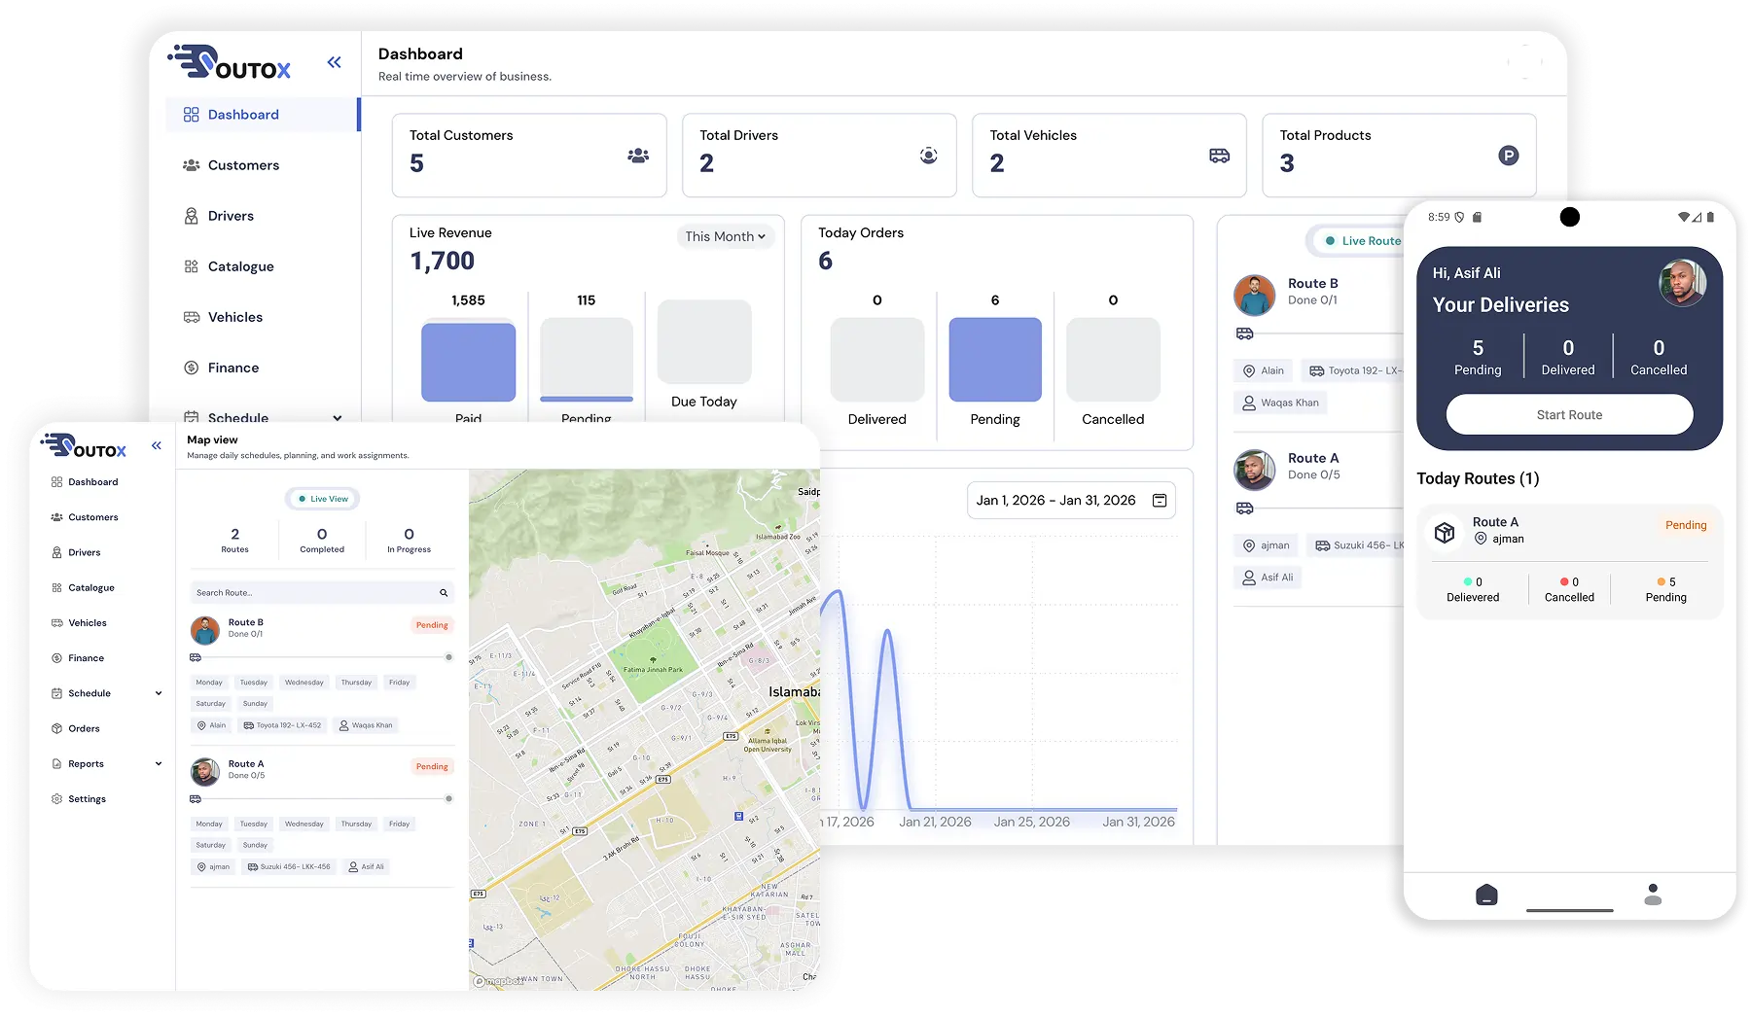Image resolution: width=1751 pixels, height=1018 pixels.
Task: Open the Route A card on phone
Action: (1568, 531)
